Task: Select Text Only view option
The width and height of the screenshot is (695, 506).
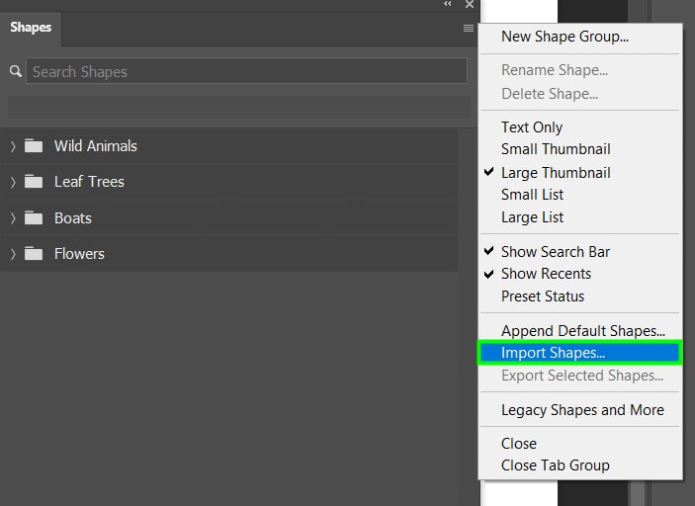Action: [580, 127]
